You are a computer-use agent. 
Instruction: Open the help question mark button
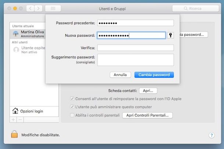click(x=212, y=135)
